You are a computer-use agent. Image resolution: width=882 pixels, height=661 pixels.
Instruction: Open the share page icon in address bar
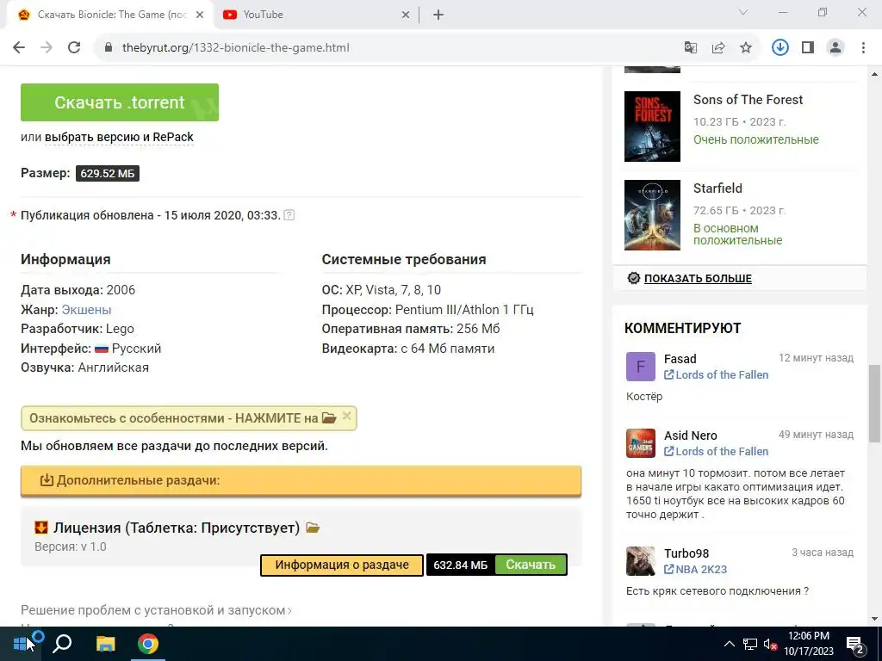718,48
